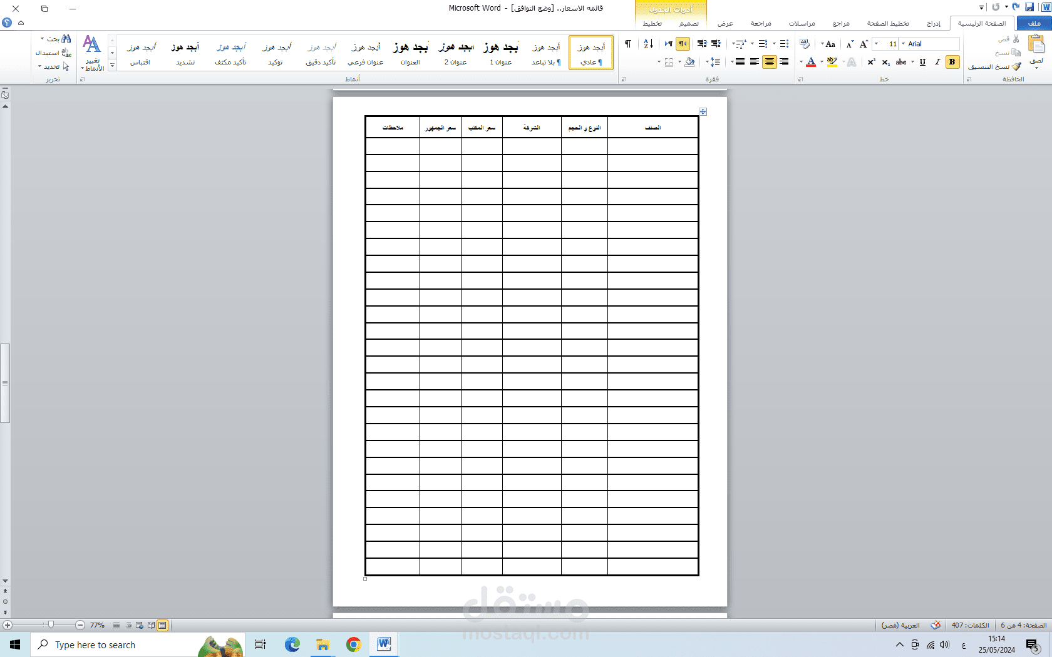Open the Mailings tab (مراسلات)
This screenshot has width=1052, height=657.
click(x=802, y=23)
